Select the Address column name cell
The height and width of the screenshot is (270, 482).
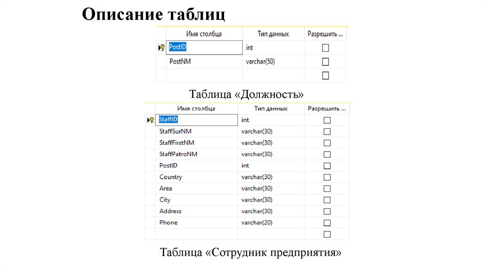click(x=196, y=211)
